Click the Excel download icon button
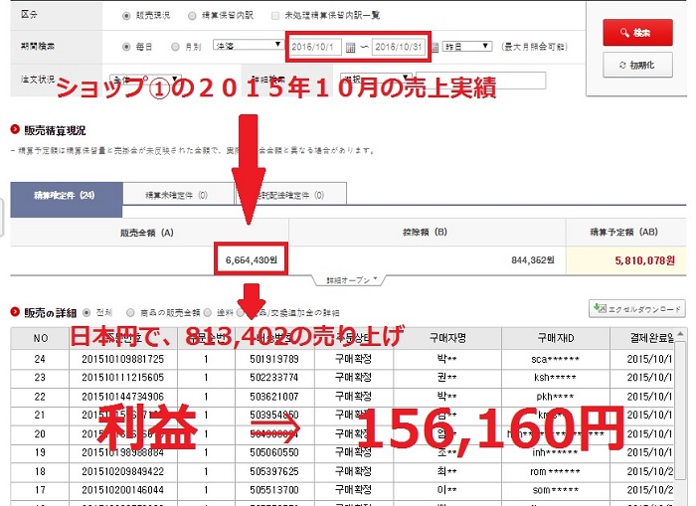The width and height of the screenshot is (696, 506). pos(637,310)
